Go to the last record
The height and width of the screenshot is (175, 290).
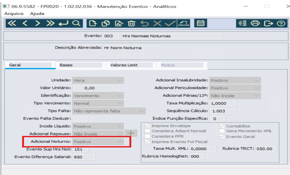[50, 23]
